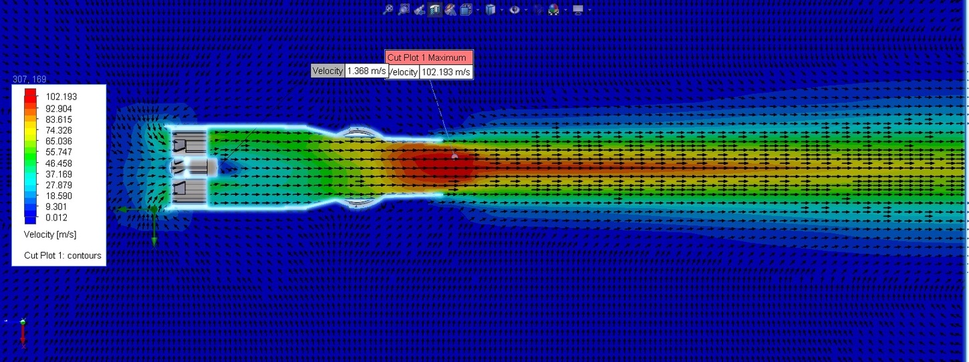Open the Hide/Show Items dropdown arrow

point(526,10)
